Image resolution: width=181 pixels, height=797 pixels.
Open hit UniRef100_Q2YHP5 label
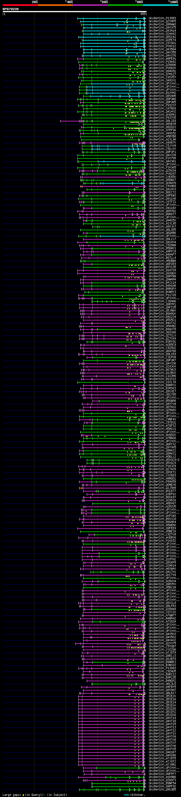pos(162,21)
